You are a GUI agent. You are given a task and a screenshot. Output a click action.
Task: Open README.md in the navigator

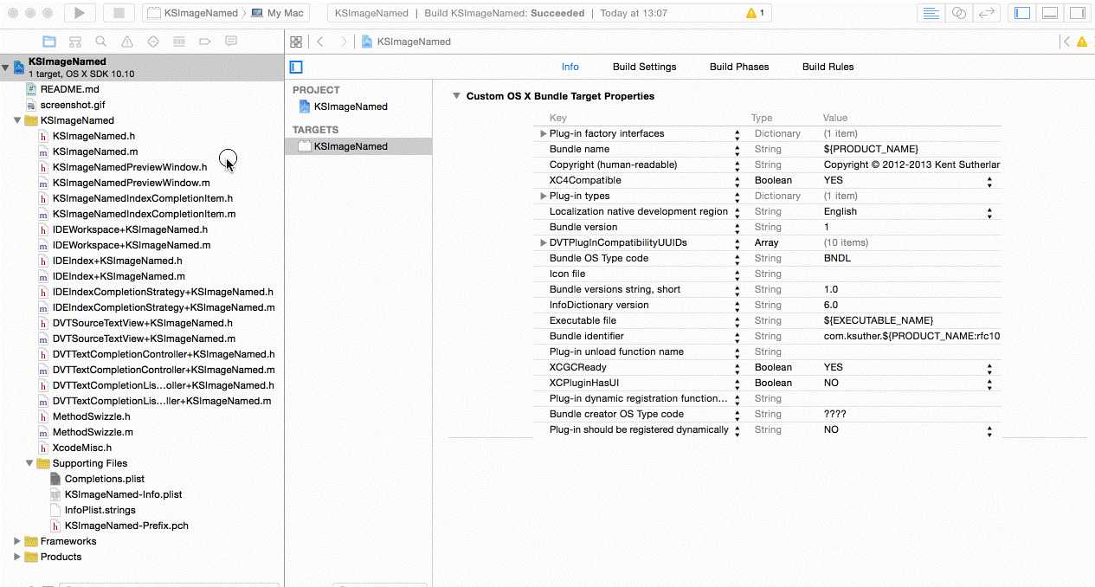tap(68, 89)
